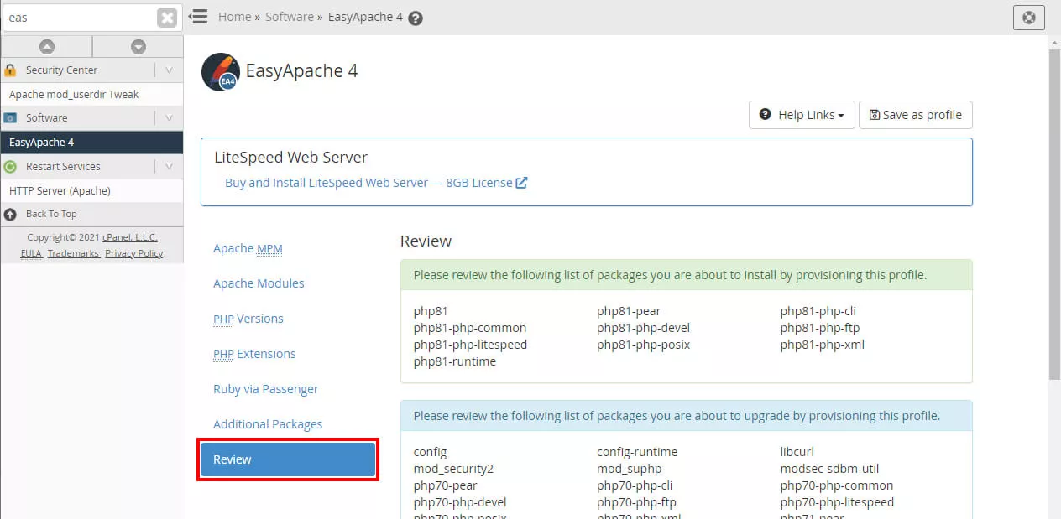Click the top-right circular support icon button

(x=1029, y=17)
